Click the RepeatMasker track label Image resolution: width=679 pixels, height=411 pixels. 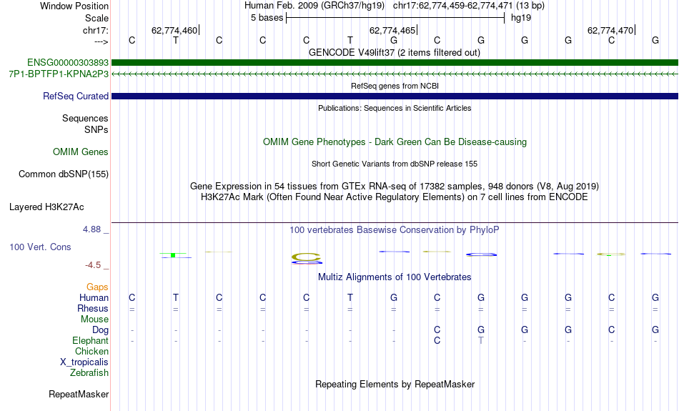[x=79, y=394]
